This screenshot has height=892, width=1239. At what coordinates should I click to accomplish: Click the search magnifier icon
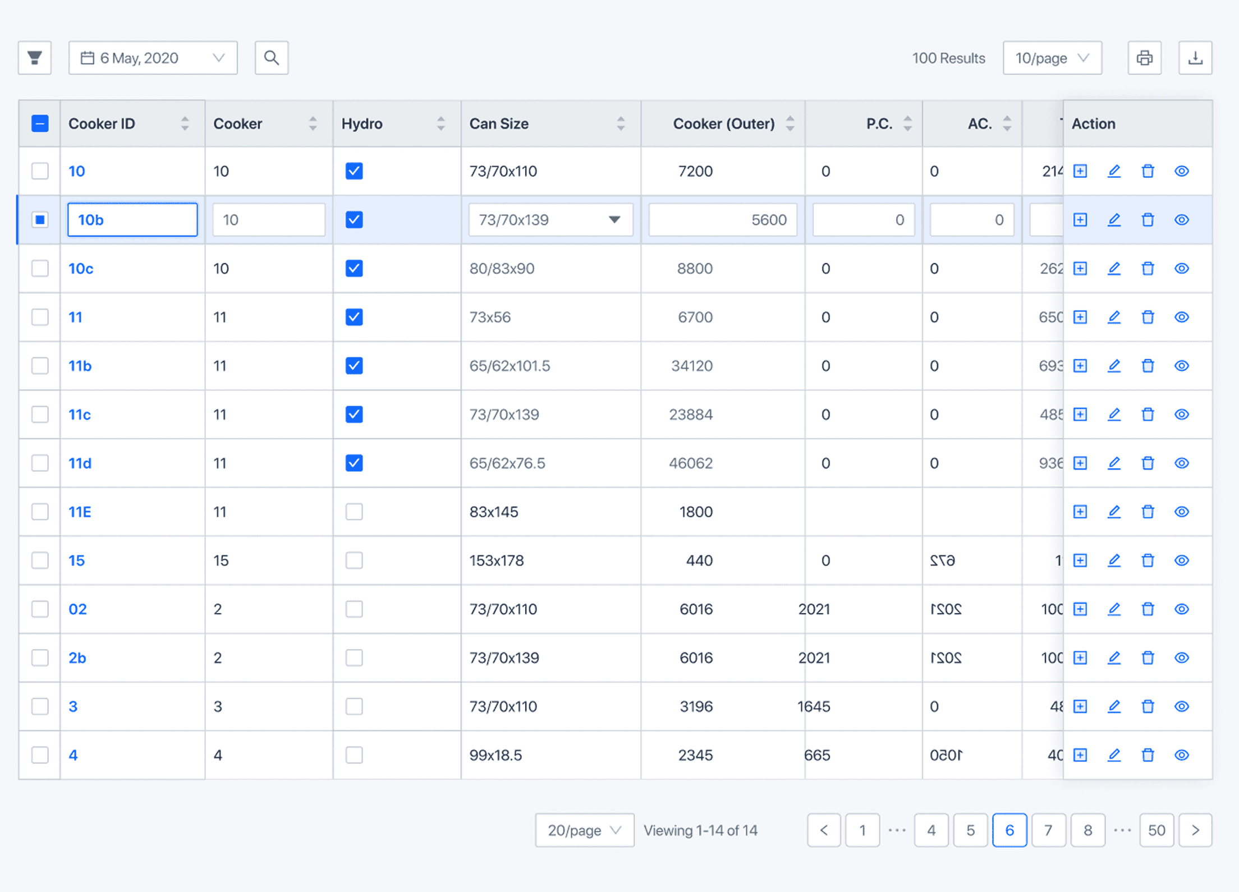tap(272, 58)
